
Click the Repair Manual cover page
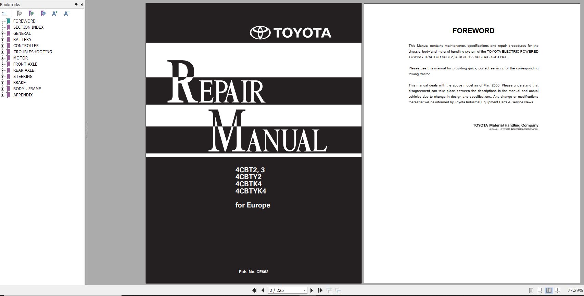254,143
